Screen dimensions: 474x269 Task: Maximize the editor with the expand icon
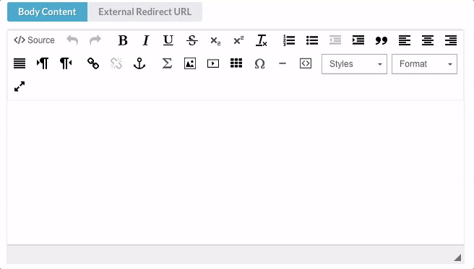pos(20,87)
